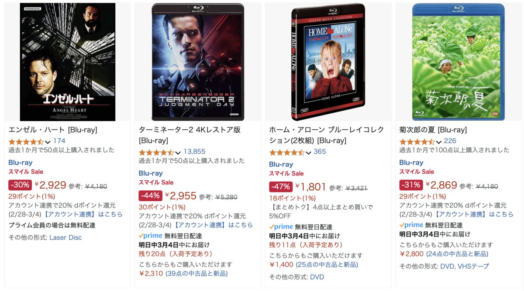Open the 13,855 reviews link
The image size is (524, 291).
(194, 152)
